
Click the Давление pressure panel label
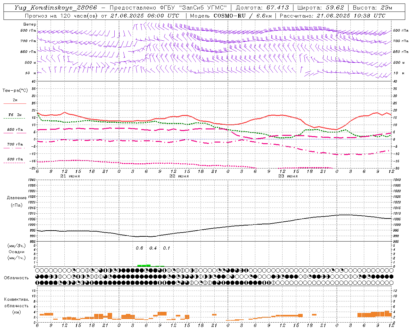17,198
